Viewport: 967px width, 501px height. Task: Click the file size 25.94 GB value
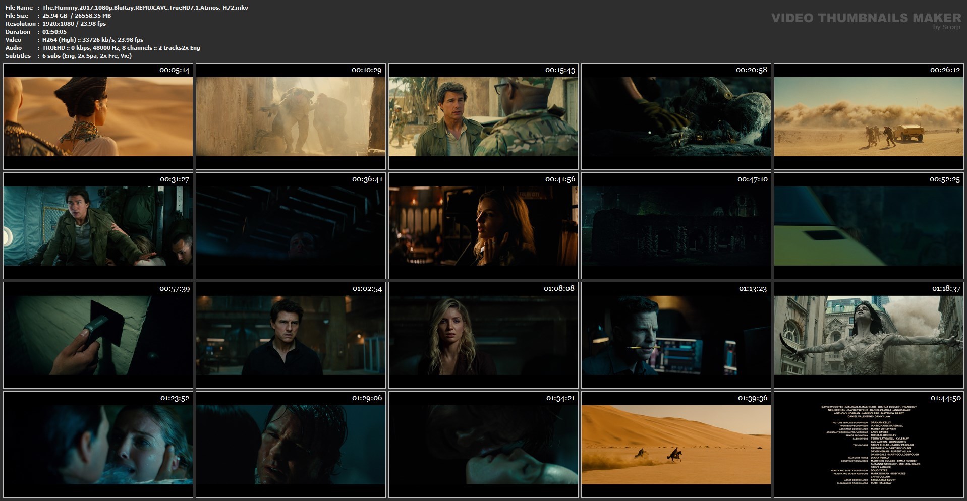[x=77, y=16]
